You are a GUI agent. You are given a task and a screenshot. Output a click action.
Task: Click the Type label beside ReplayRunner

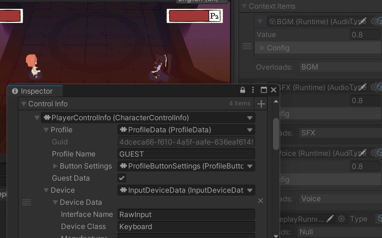click(x=358, y=219)
